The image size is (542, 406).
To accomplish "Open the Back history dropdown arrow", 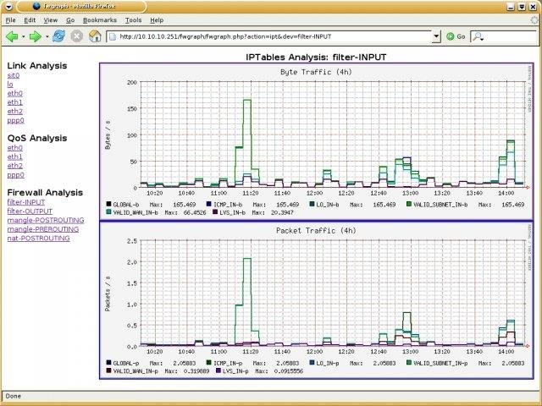I will point(23,36).
